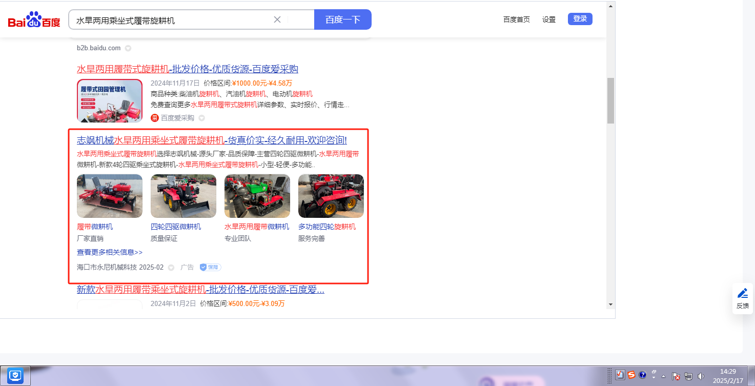755x386 pixels.
Task: Open the 履带微耕机 product image
Action: (x=110, y=196)
